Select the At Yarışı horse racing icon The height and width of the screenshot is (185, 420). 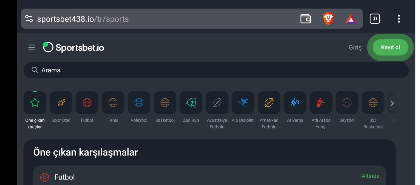[x=295, y=103]
